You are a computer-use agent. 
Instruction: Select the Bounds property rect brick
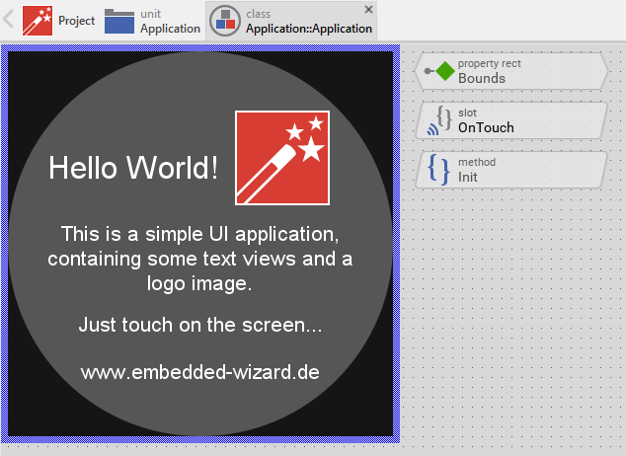513,71
